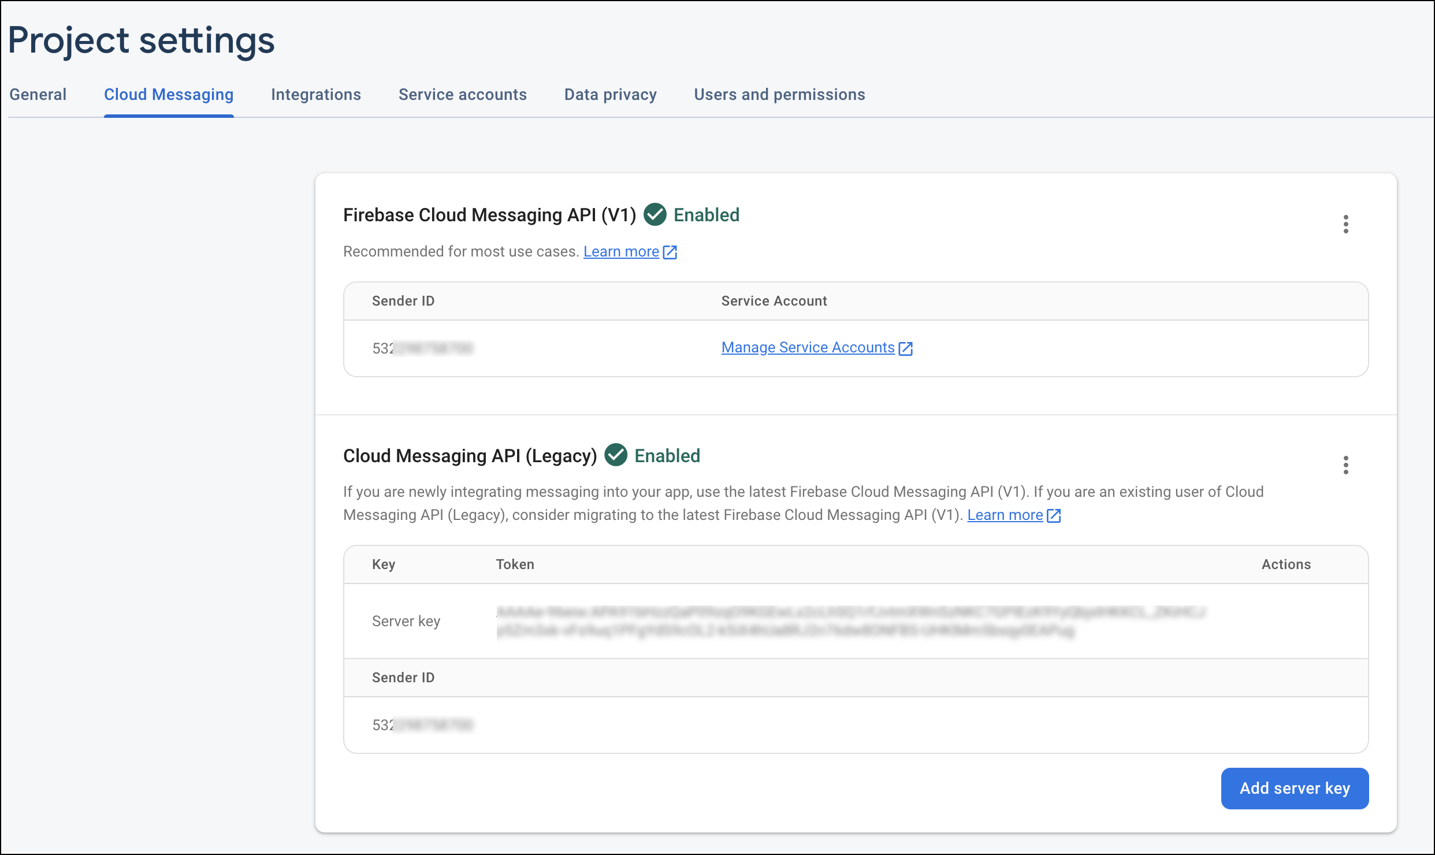Screen dimensions: 1435x855
Task: Click the Sender ID value in V1 table
Action: [x=422, y=348]
